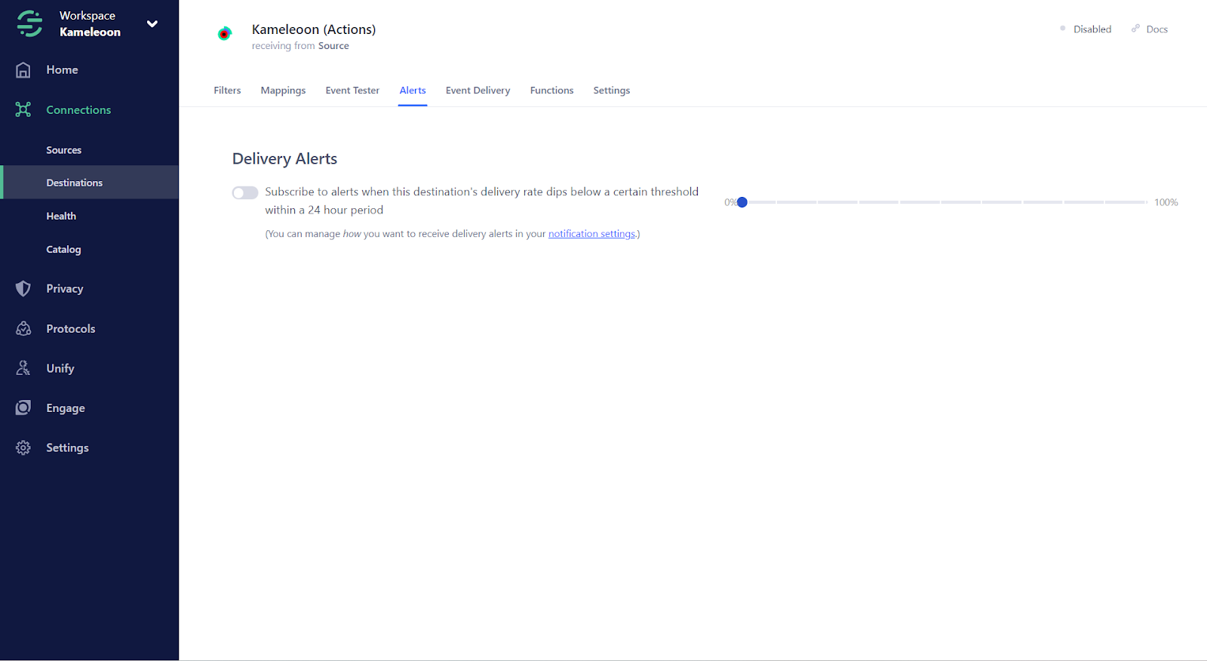Click the 100% slider label
The width and height of the screenshot is (1207, 661).
tap(1166, 202)
